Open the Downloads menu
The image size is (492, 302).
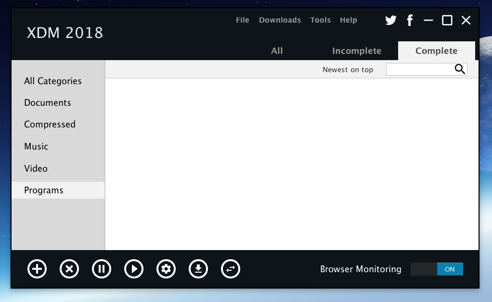(280, 20)
